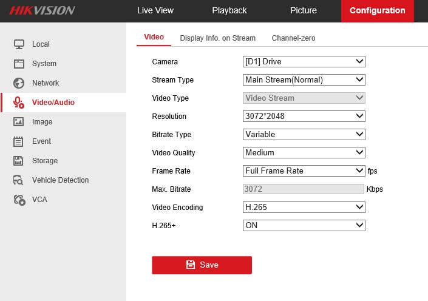Viewport: 428px width, 301px height.
Task: Click the VCA icon in sidebar
Action: [19, 200]
